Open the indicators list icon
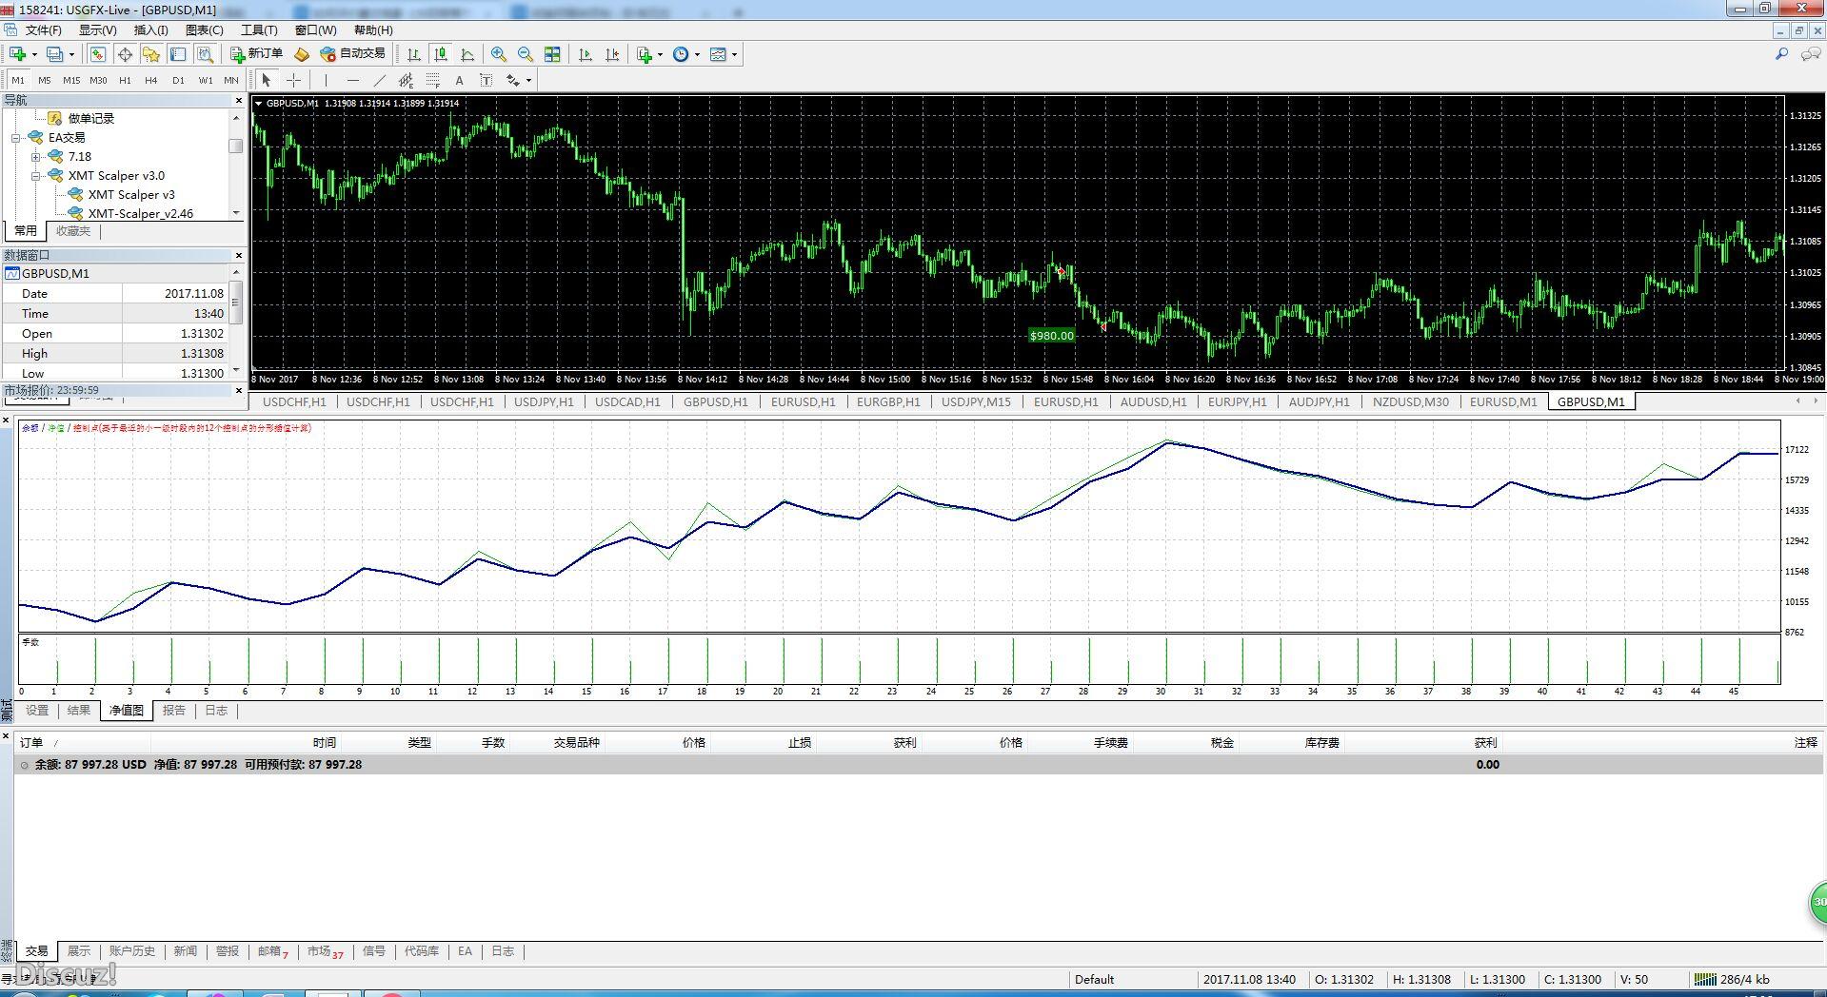 point(645,54)
